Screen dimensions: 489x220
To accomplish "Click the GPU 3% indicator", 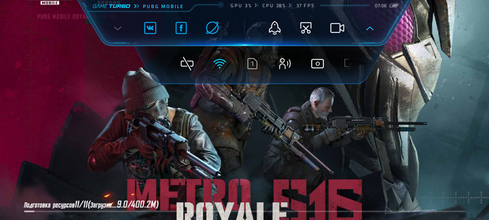I will [241, 5].
